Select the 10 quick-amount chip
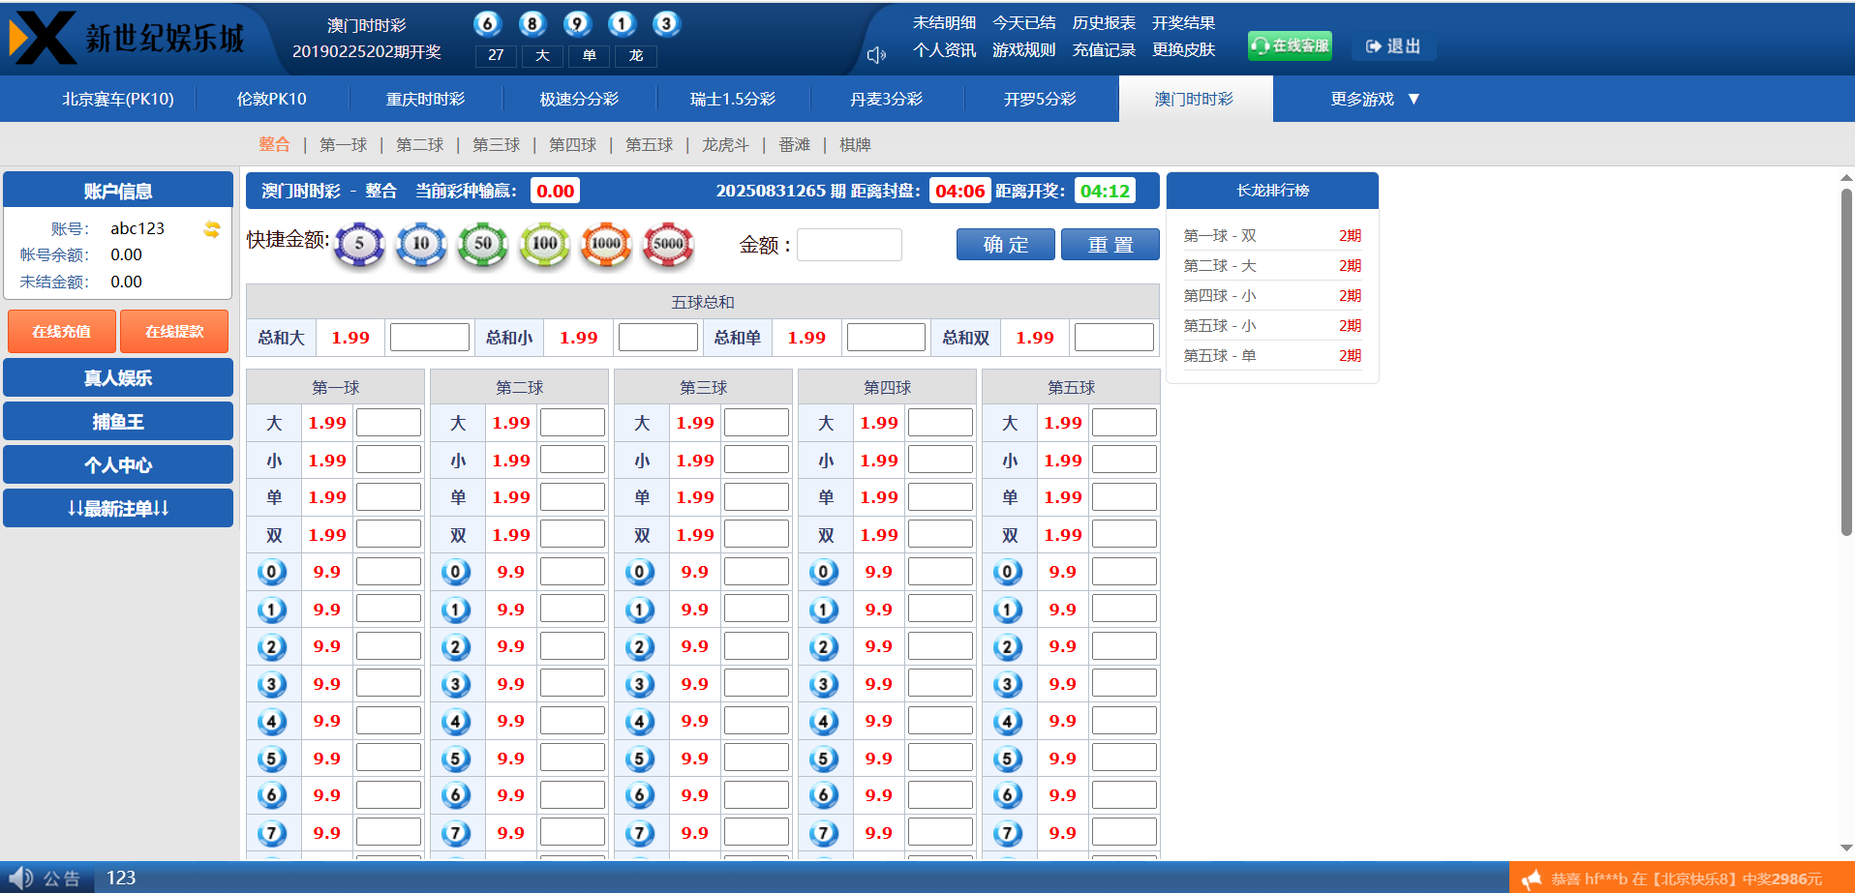Screen dimensions: 1855x893 click(421, 244)
